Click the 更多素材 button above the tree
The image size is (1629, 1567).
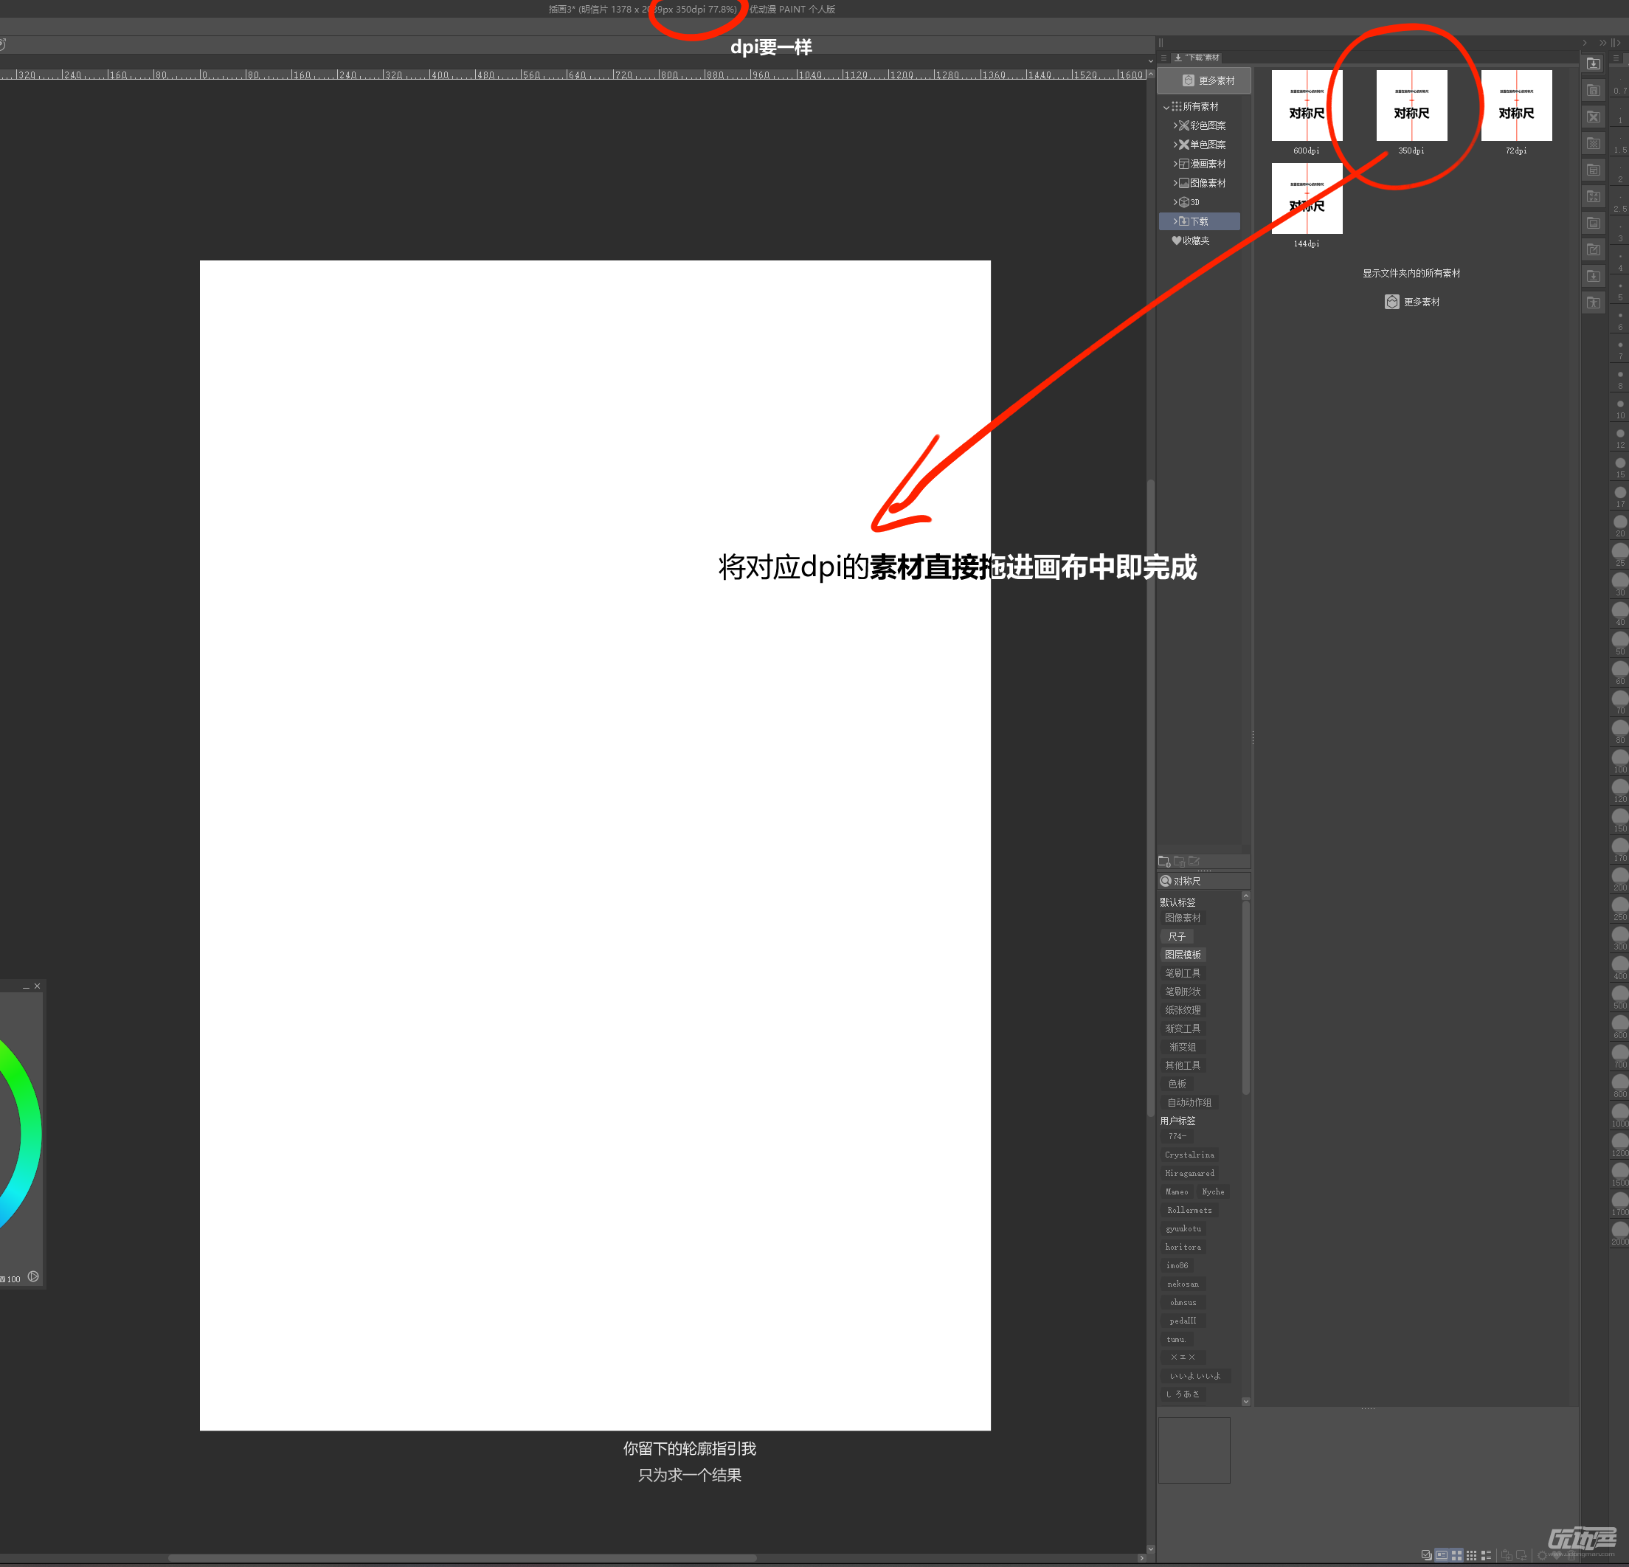point(1203,80)
